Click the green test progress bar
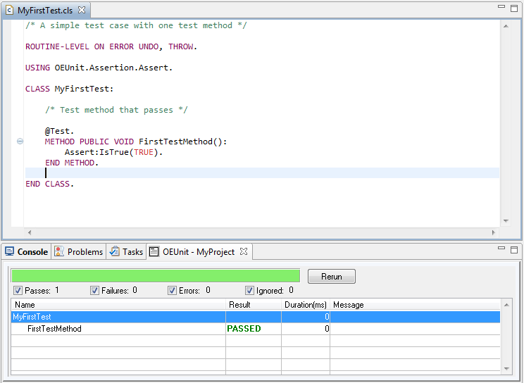 click(x=156, y=276)
